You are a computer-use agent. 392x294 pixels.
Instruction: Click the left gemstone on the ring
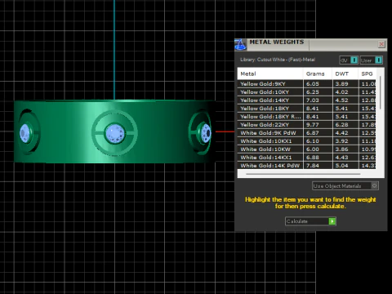click(x=24, y=133)
